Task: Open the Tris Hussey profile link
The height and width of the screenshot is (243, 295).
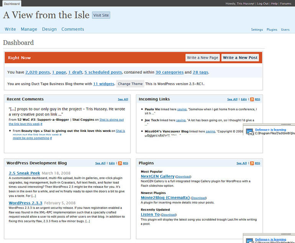Action: pos(245,3)
